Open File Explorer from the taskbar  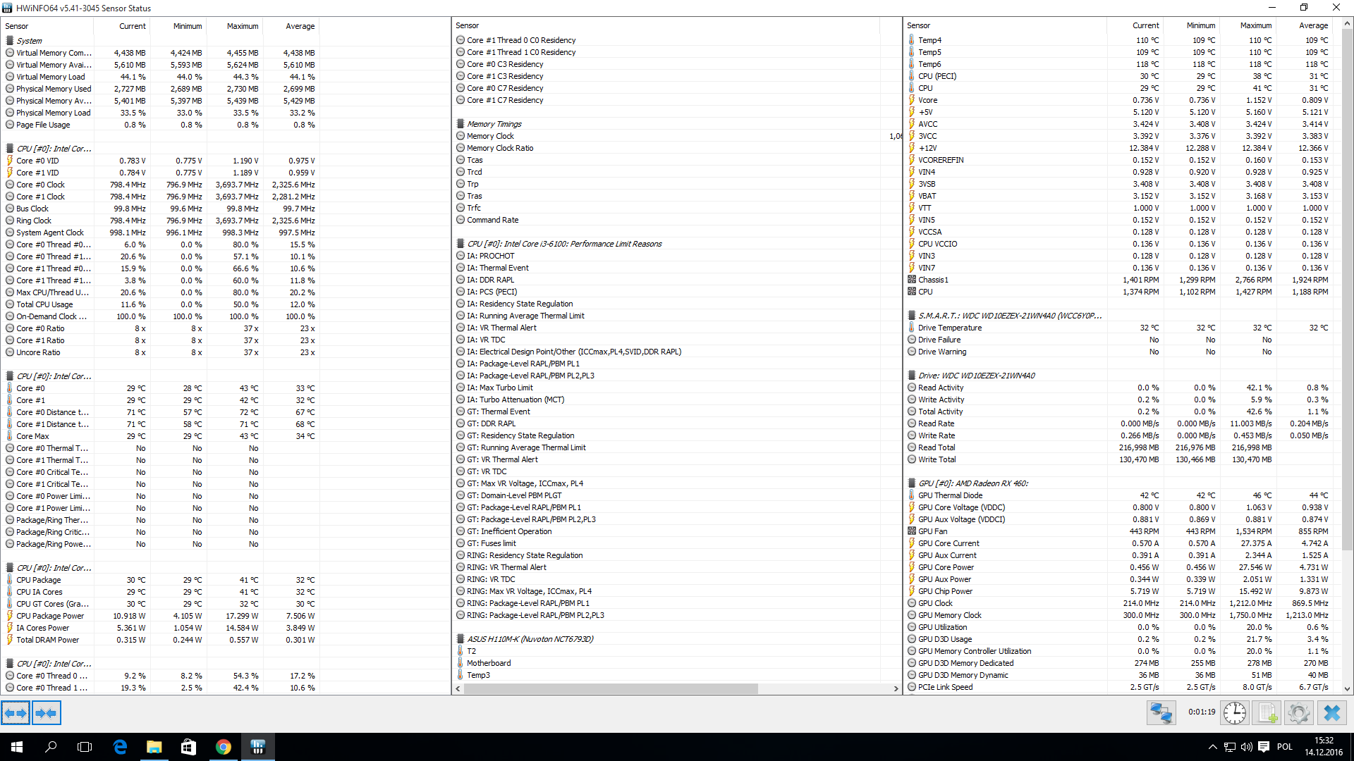point(154,747)
